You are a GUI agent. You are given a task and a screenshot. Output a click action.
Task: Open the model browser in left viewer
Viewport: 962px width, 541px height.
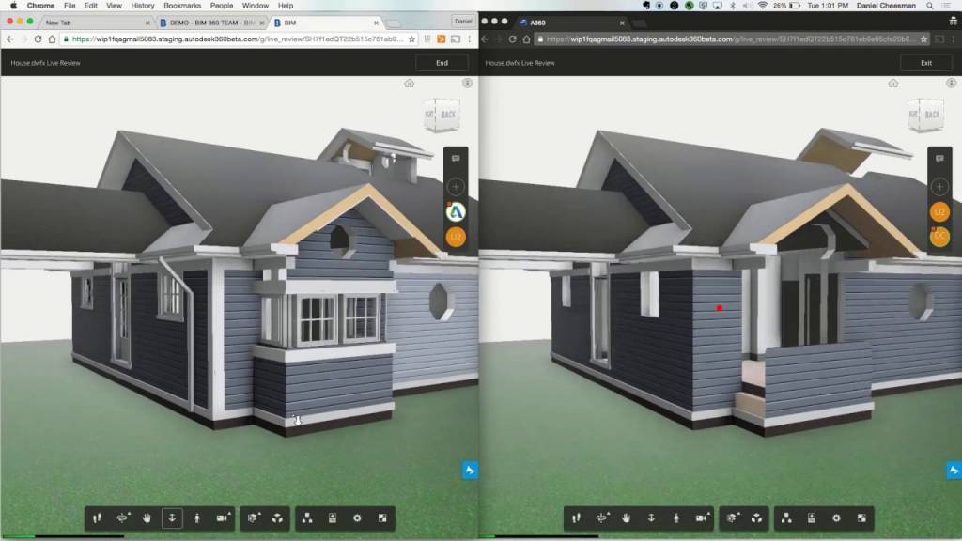click(x=308, y=518)
